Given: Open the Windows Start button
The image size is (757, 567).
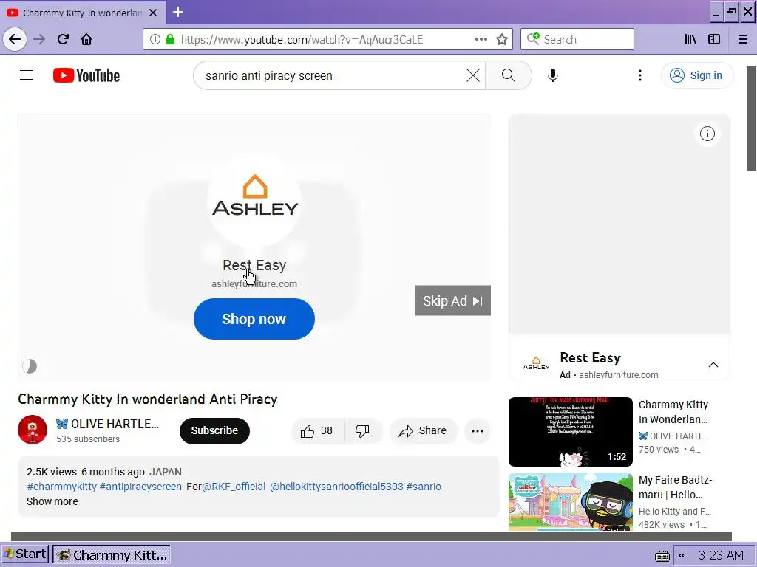Looking at the screenshot, I should (24, 554).
